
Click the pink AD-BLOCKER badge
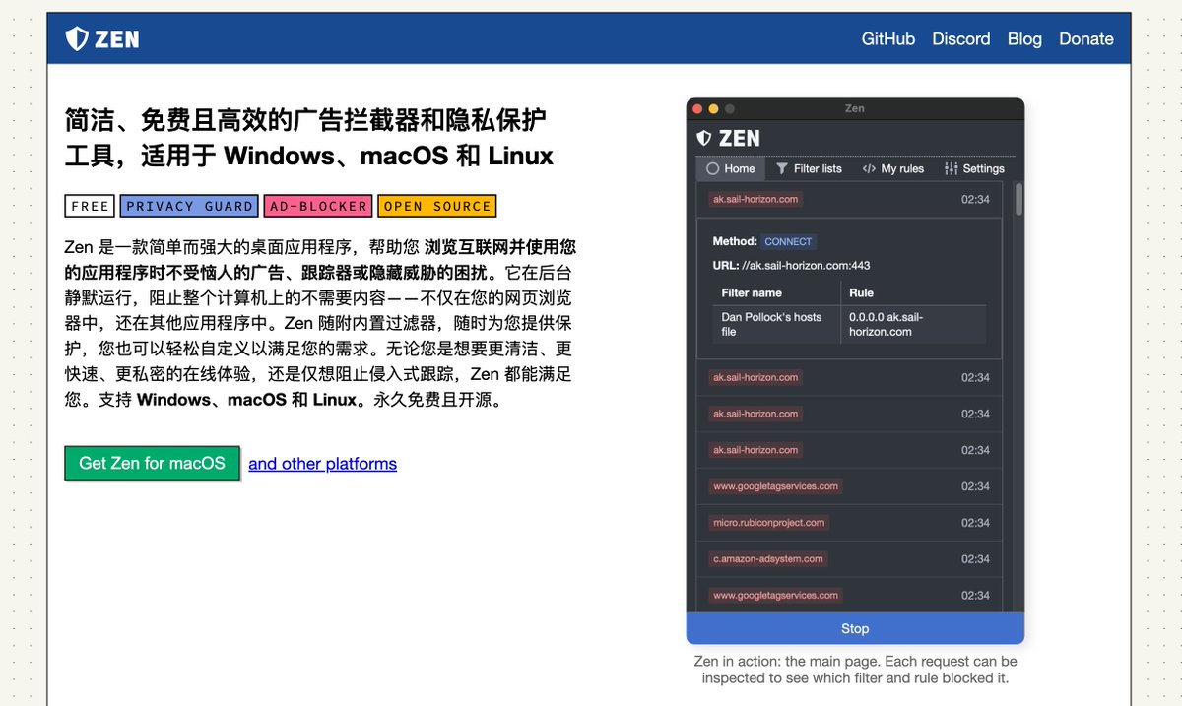point(318,206)
